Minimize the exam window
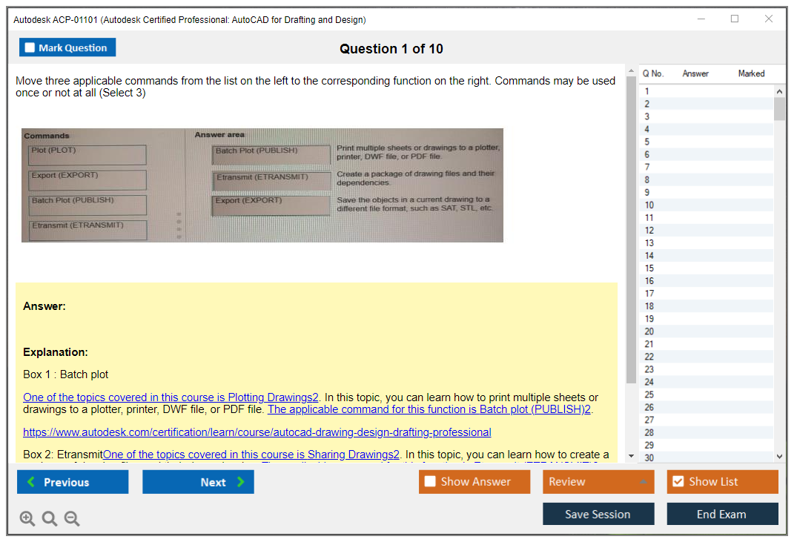The image size is (797, 545). pyautogui.click(x=701, y=19)
